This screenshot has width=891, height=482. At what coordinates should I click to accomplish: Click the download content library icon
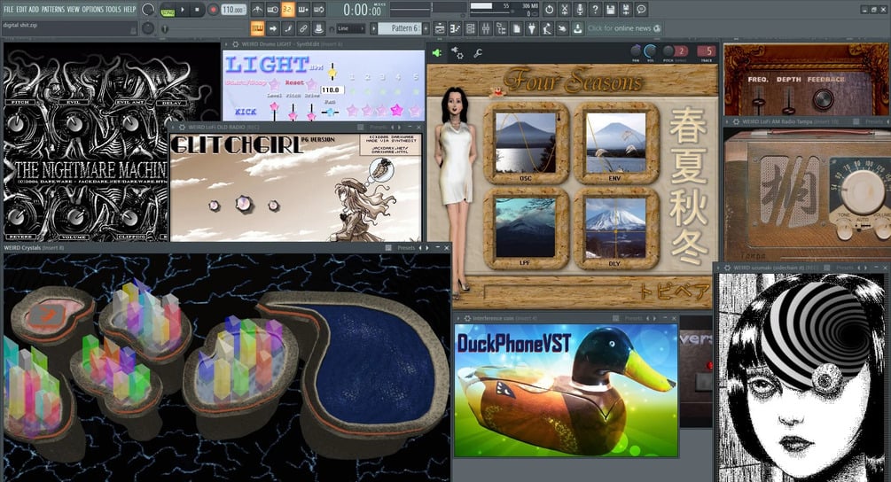[x=577, y=28]
